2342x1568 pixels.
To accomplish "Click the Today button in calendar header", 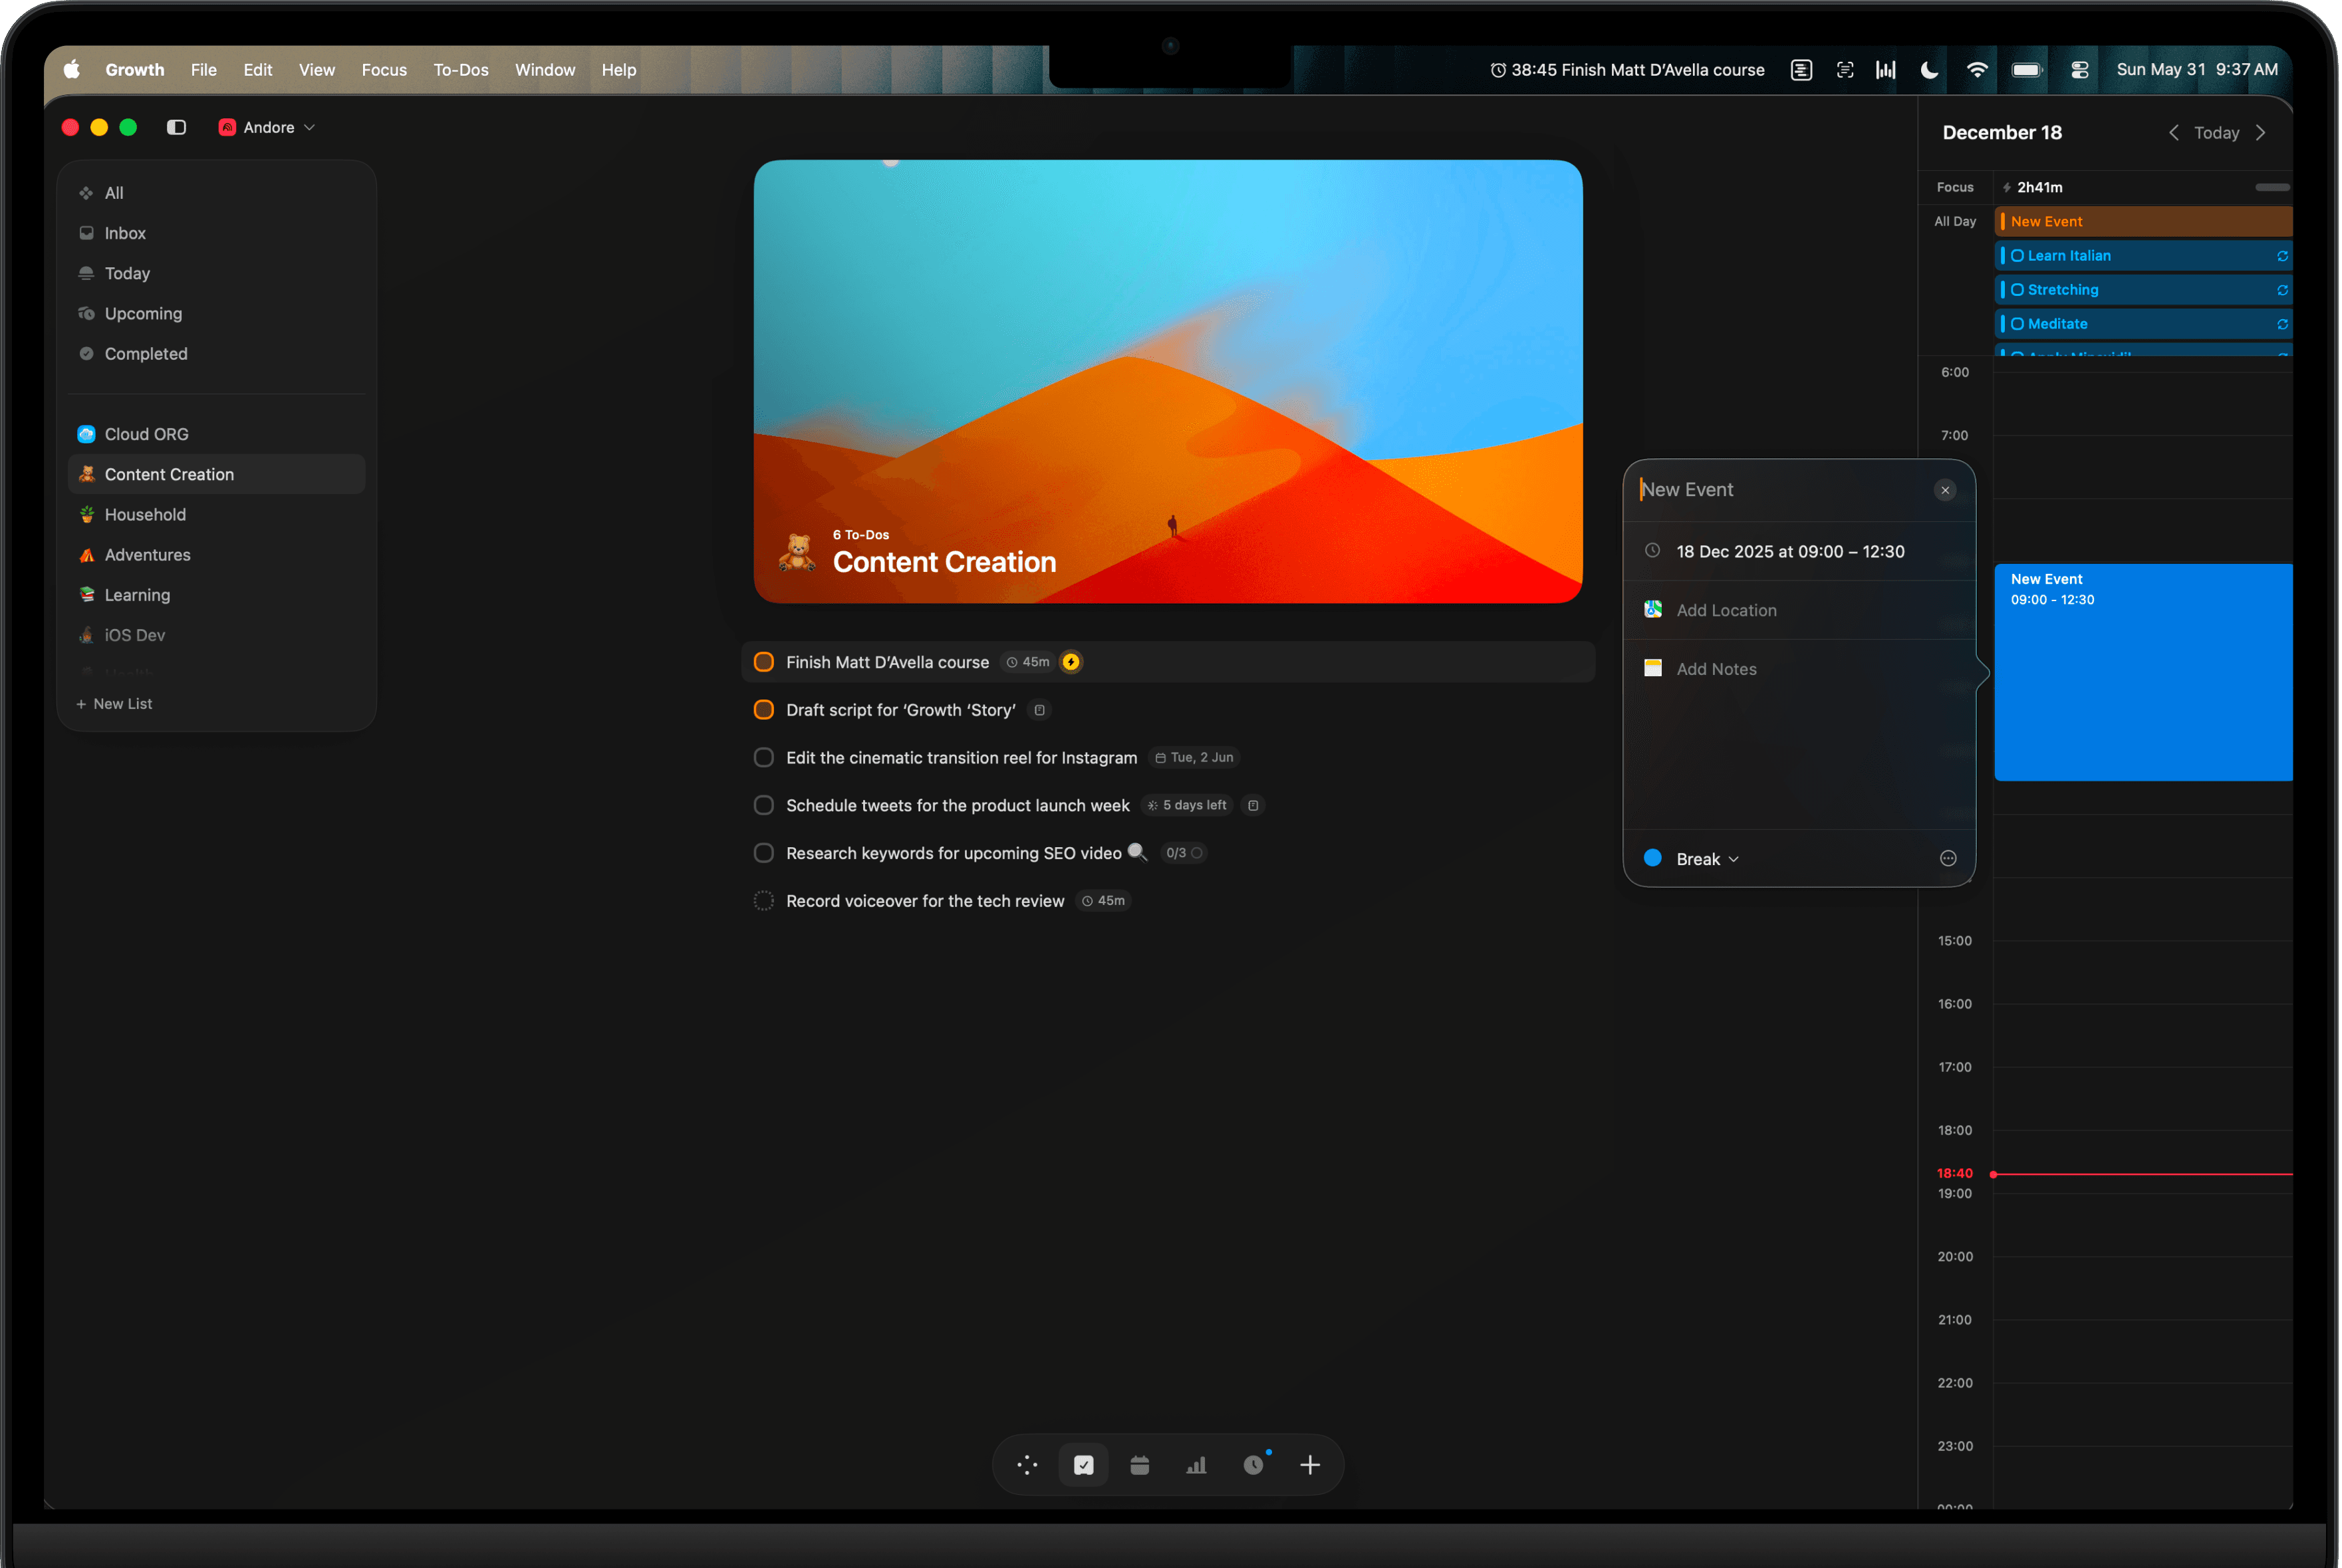I will click(2217, 133).
